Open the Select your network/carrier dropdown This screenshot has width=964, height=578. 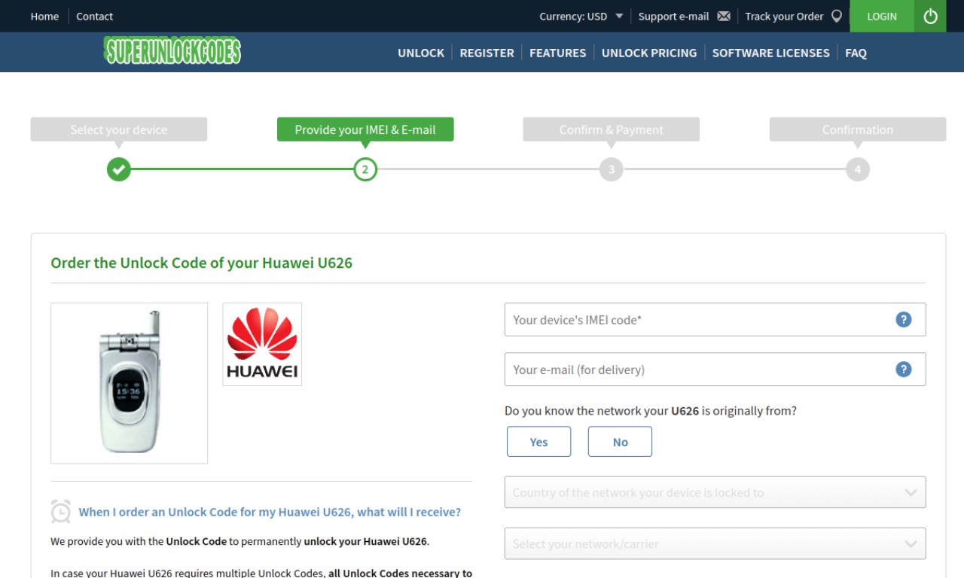click(715, 543)
